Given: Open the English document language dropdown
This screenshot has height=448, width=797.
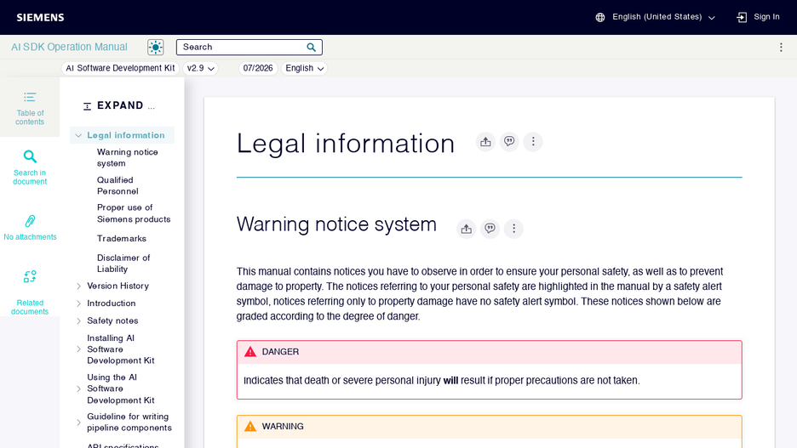Looking at the screenshot, I should 305,68.
